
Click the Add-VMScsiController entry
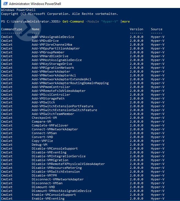click(x=51, y=95)
